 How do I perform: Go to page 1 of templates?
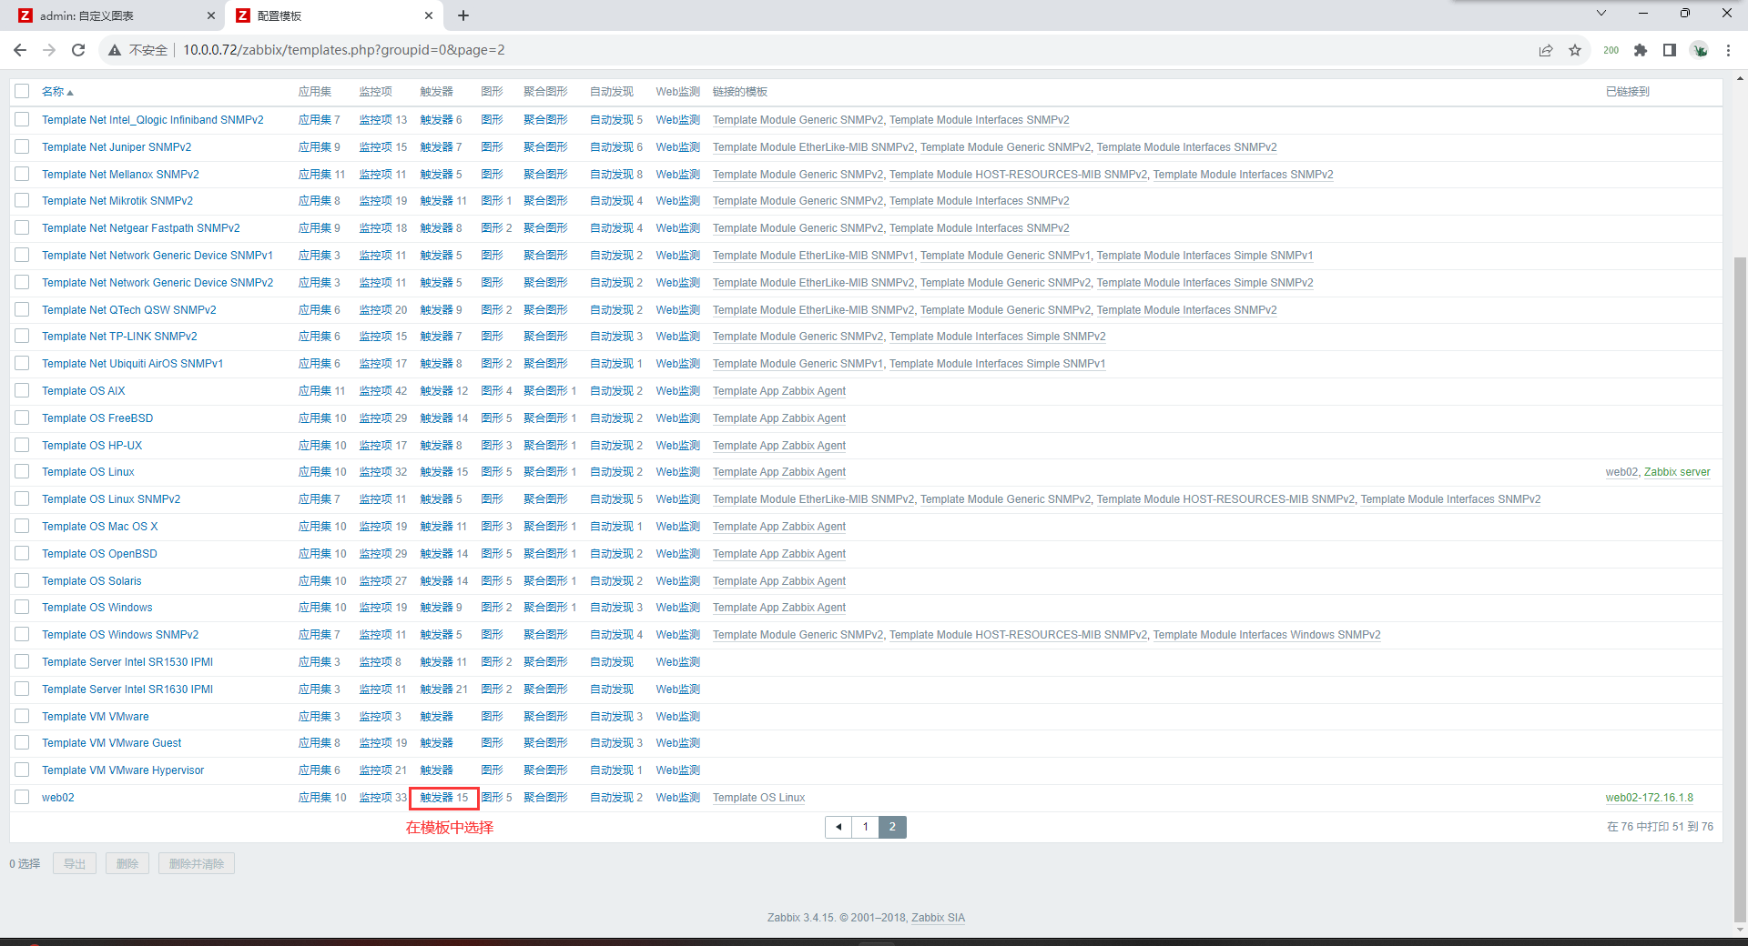click(866, 827)
